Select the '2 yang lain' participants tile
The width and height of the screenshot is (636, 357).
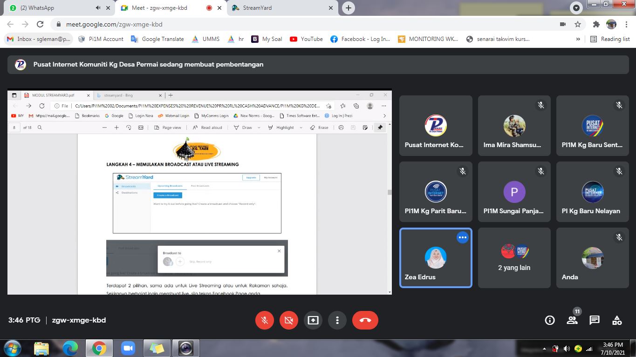514,258
